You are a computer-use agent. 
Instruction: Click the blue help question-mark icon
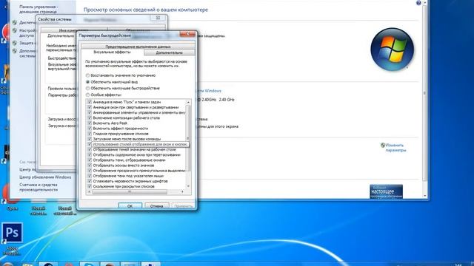418,3
